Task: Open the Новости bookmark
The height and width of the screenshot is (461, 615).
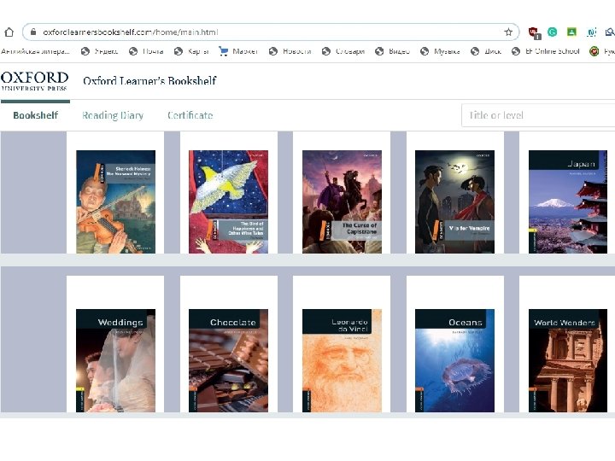Action: tap(290, 51)
